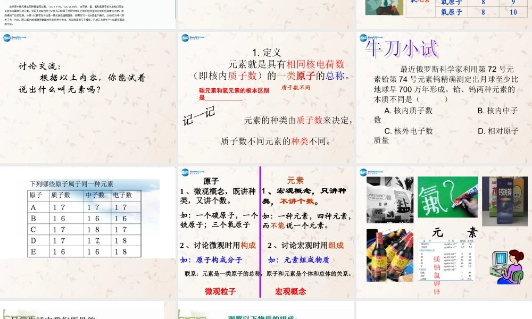The height and width of the screenshot is (319, 532).
Task: Expand the 质子数 column header
Action: 60,195
